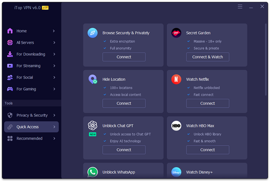Open For Gaming section
The height and width of the screenshot is (181, 270).
point(31,89)
